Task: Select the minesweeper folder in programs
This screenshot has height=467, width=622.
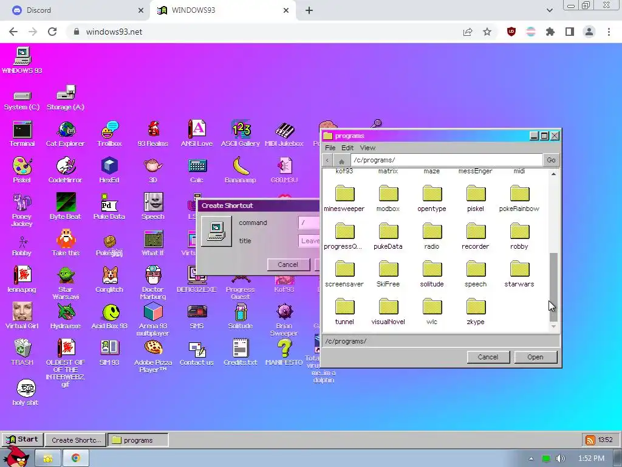Action: pyautogui.click(x=344, y=199)
